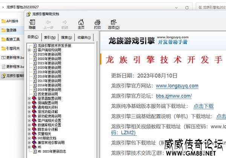This screenshot has height=158, width=226.
Task: Open 2018年更新说明 topic
Action: click(49, 77)
